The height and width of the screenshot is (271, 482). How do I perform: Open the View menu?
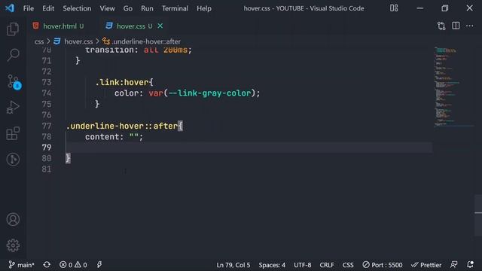[107, 8]
